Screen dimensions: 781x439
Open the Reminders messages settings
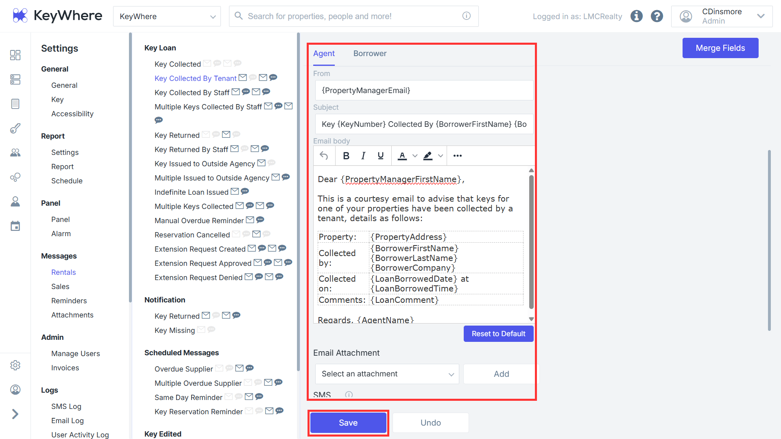tap(69, 301)
